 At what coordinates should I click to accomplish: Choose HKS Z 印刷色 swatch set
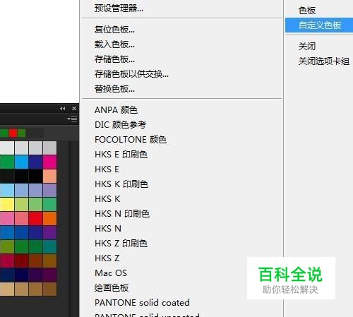[121, 244]
